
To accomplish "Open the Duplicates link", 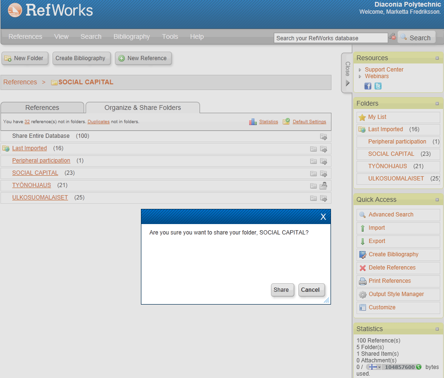I will 98,122.
